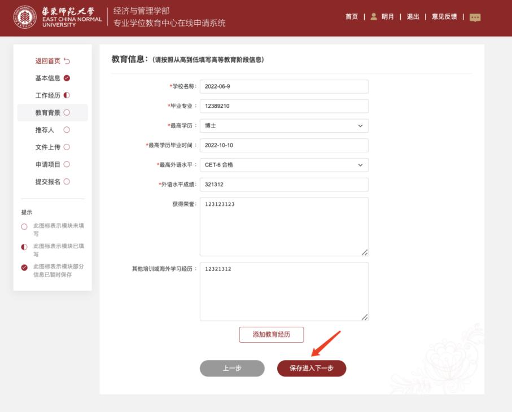Screen dimensions: 512x412
Task: Focus the 学校名称 input field
Action: pyautogui.click(x=284, y=86)
